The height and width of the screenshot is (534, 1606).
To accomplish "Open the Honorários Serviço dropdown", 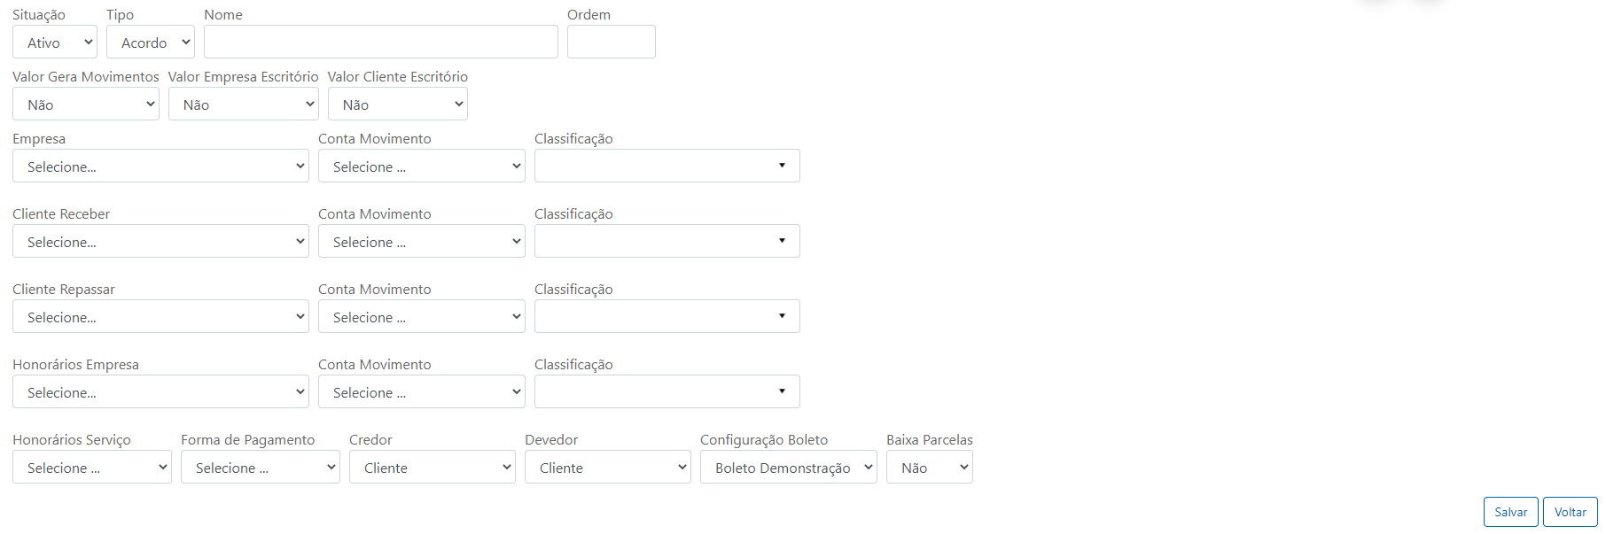I will pos(91,468).
